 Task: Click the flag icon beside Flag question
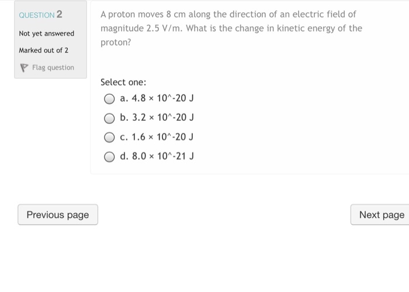pyautogui.click(x=25, y=68)
